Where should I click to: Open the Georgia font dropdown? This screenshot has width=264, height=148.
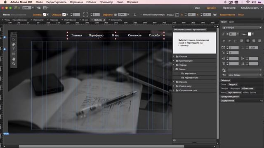242,28
